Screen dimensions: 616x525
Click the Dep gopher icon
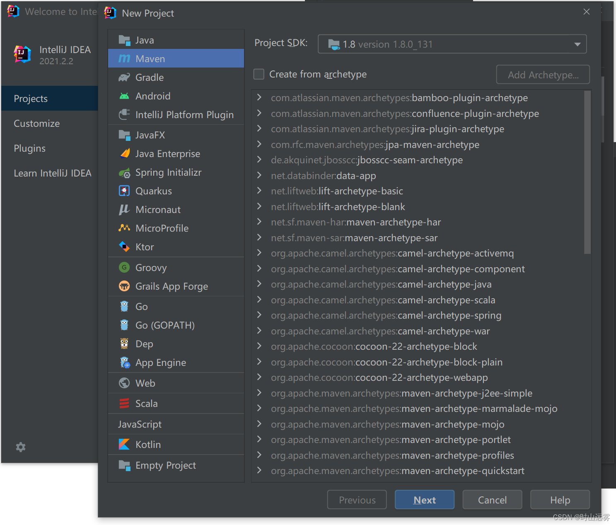(124, 344)
